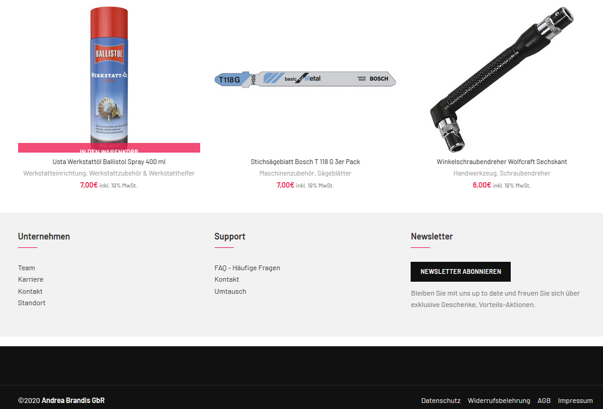Open the Werkstatteinrichtung category link

[x=55, y=173]
